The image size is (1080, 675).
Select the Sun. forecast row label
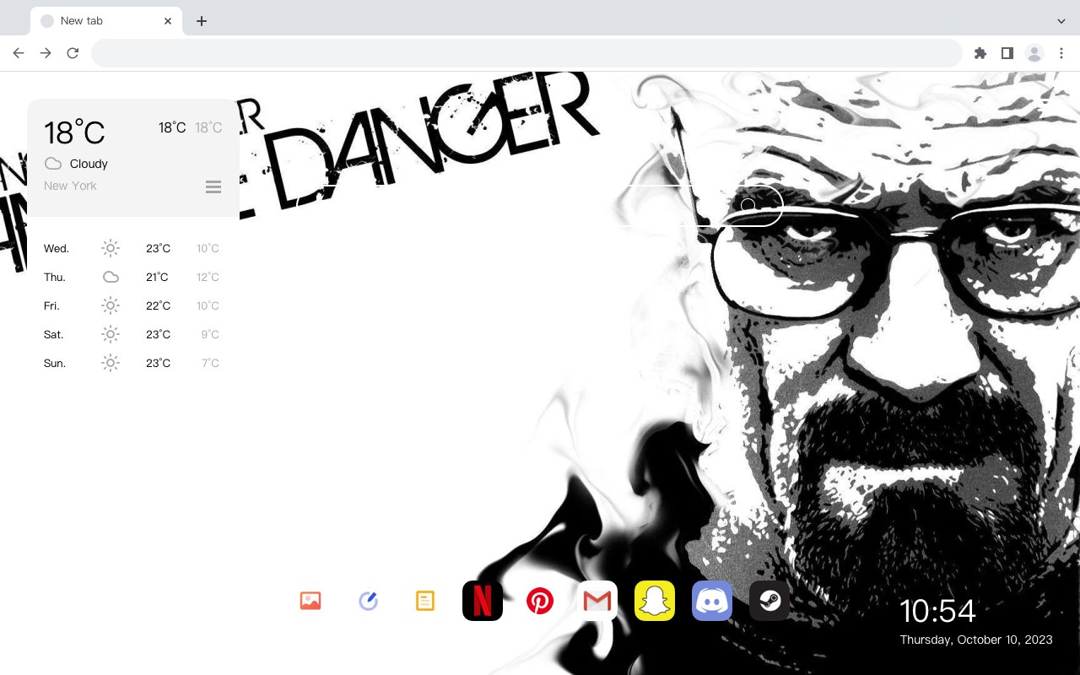coord(55,363)
